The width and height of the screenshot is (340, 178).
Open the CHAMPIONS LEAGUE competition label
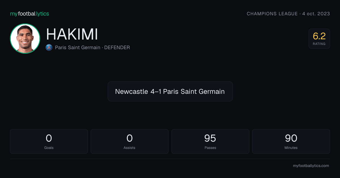(x=272, y=14)
